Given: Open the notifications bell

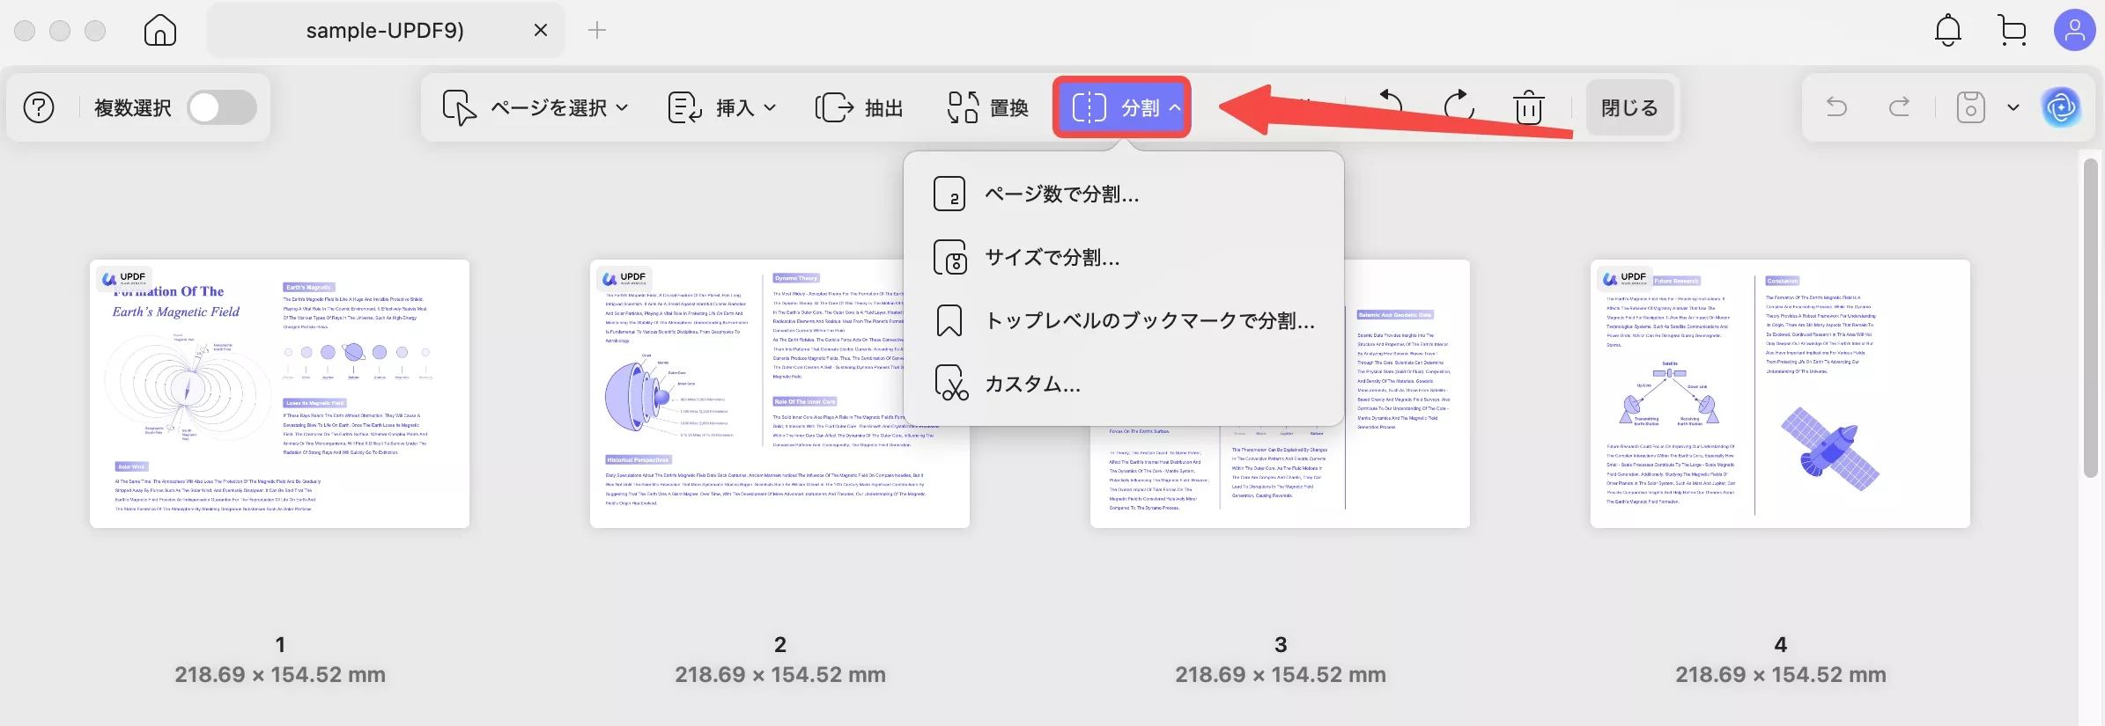Looking at the screenshot, I should [x=1947, y=31].
